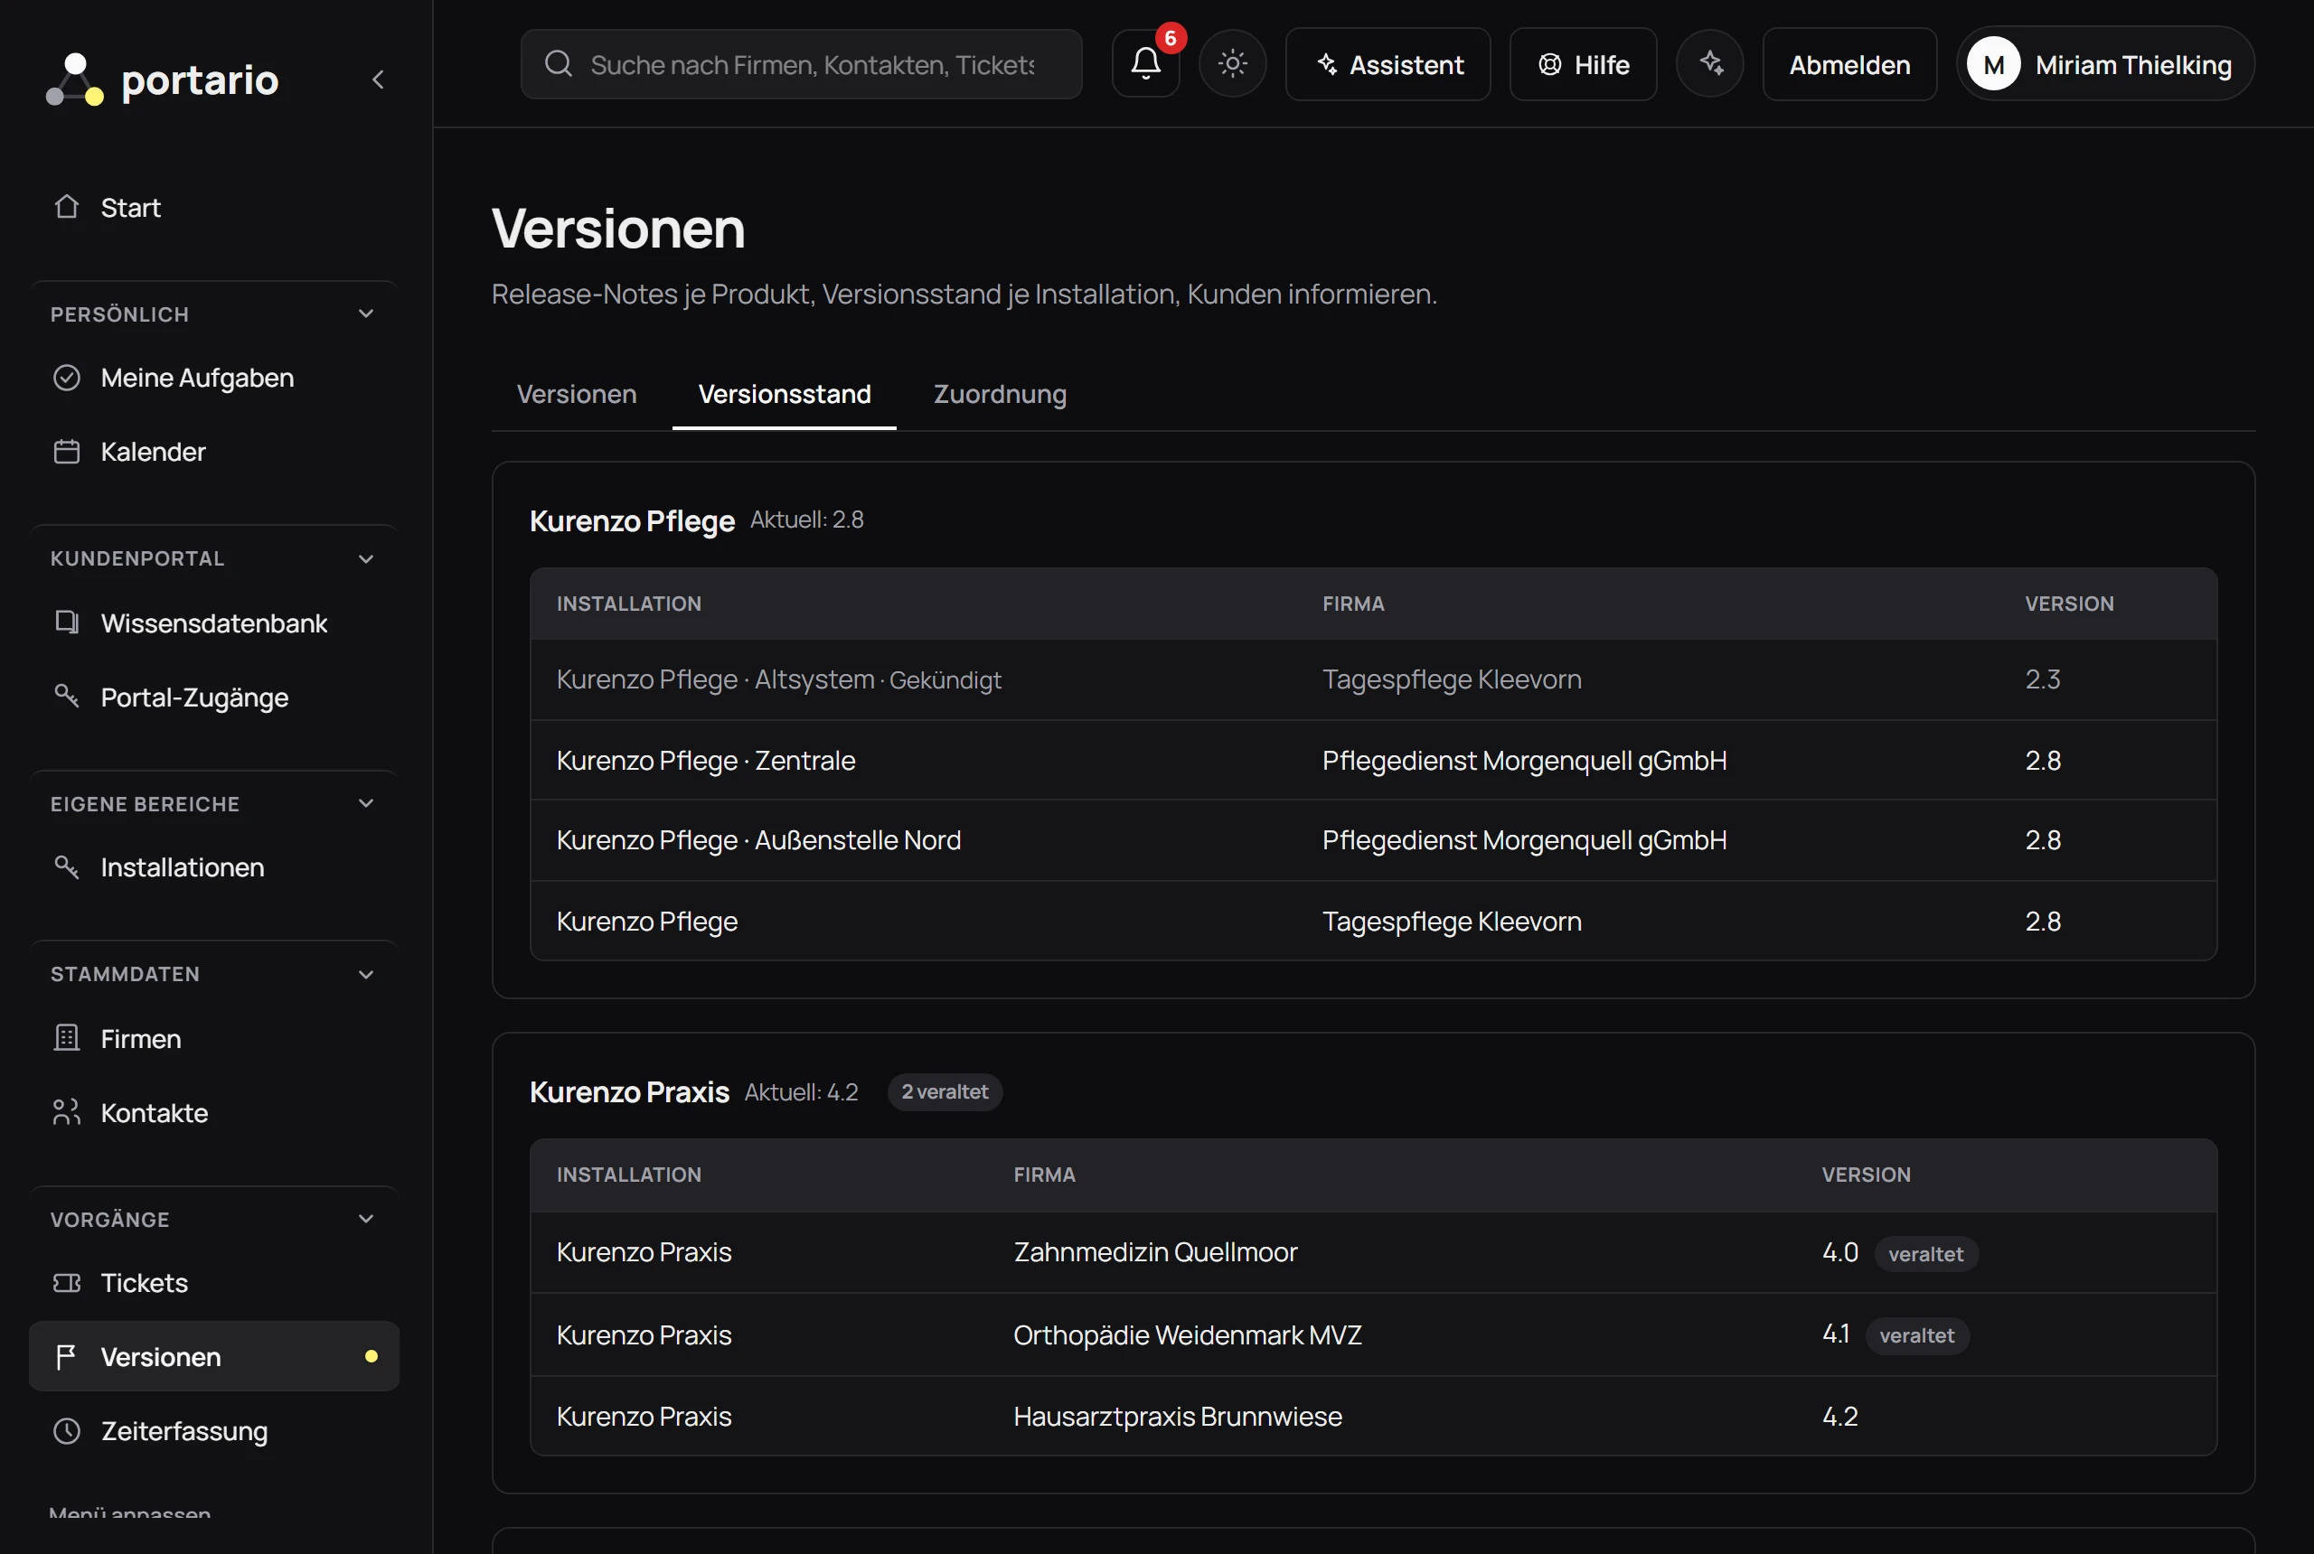Click the veraltet badge beside version 4.1
The image size is (2314, 1554).
[x=1916, y=1335]
